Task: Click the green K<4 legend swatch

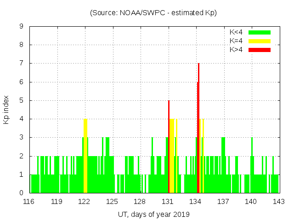Action: tap(260, 32)
